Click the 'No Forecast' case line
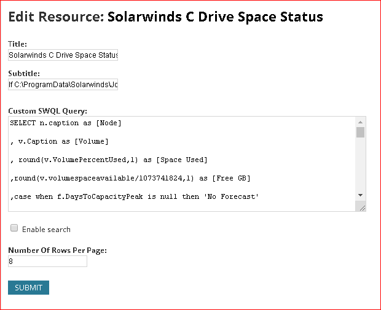Screen dimensions: 381x310 pyautogui.click(x=135, y=196)
